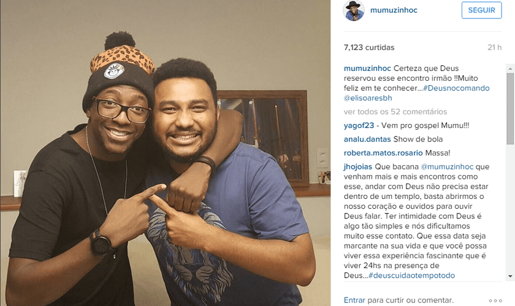Viewport: 515px width, 306px height.
Task: Click the comments scrollbar thumb
Action: pyautogui.click(x=510, y=108)
